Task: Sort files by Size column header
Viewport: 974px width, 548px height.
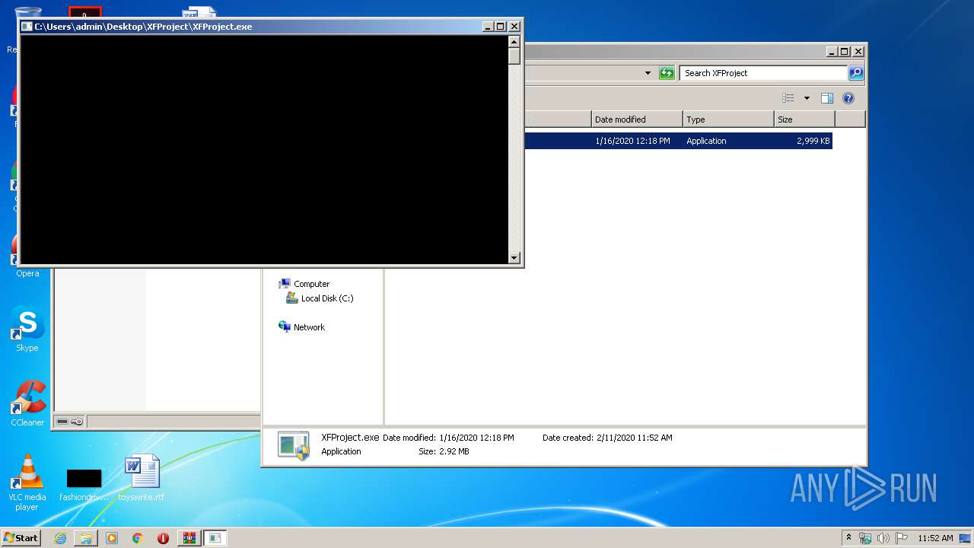Action: tap(804, 119)
